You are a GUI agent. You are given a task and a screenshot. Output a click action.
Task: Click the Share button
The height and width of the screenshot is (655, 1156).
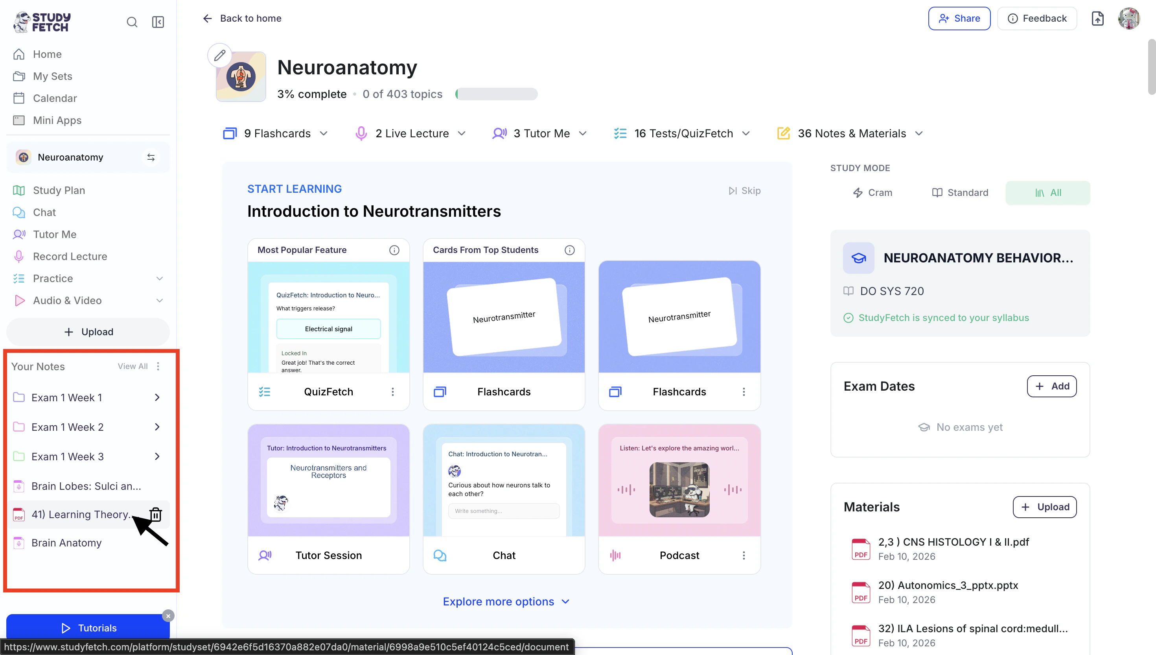[959, 18]
